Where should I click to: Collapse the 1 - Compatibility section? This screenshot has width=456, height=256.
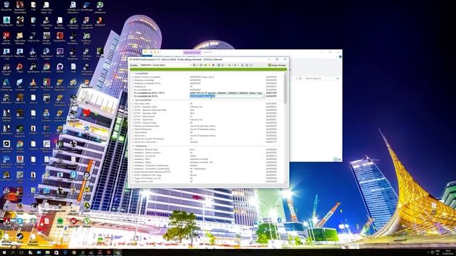(x=140, y=73)
